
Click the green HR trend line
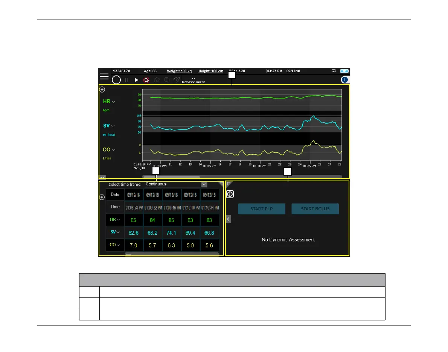tap(246, 98)
